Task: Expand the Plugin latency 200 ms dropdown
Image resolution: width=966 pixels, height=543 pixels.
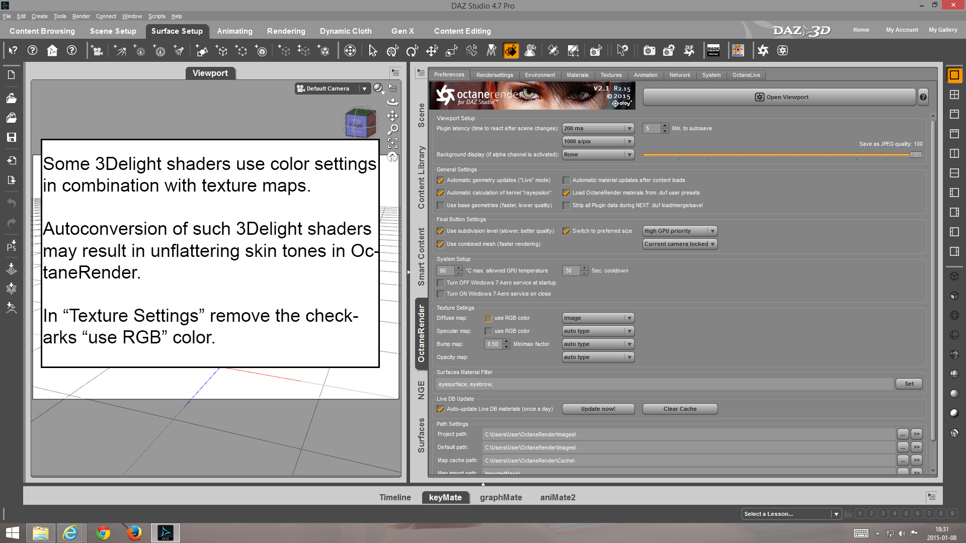Action: pyautogui.click(x=598, y=128)
